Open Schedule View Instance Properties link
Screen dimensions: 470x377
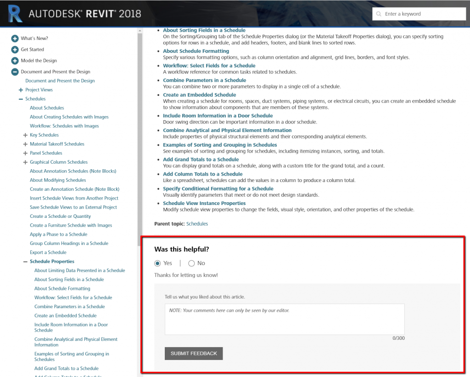point(204,203)
